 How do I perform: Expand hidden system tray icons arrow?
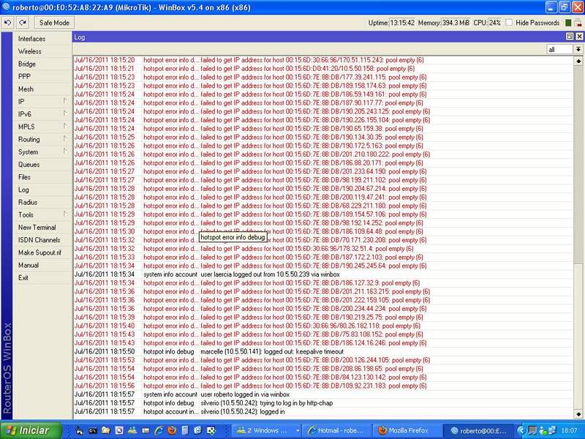point(521,431)
